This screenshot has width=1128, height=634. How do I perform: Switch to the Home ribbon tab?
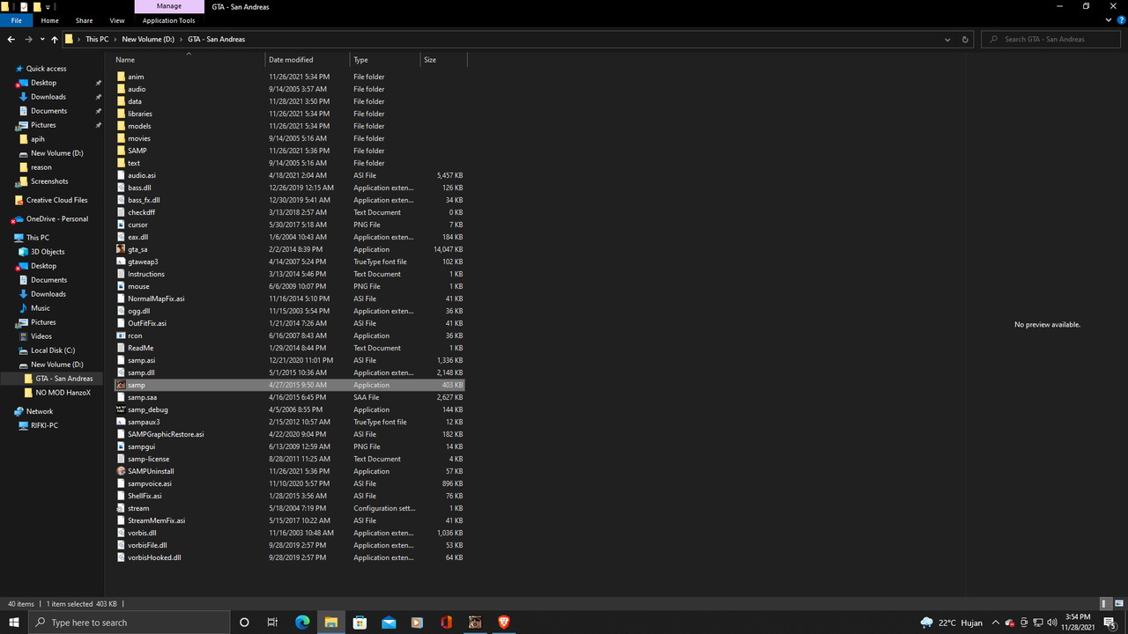(x=50, y=20)
